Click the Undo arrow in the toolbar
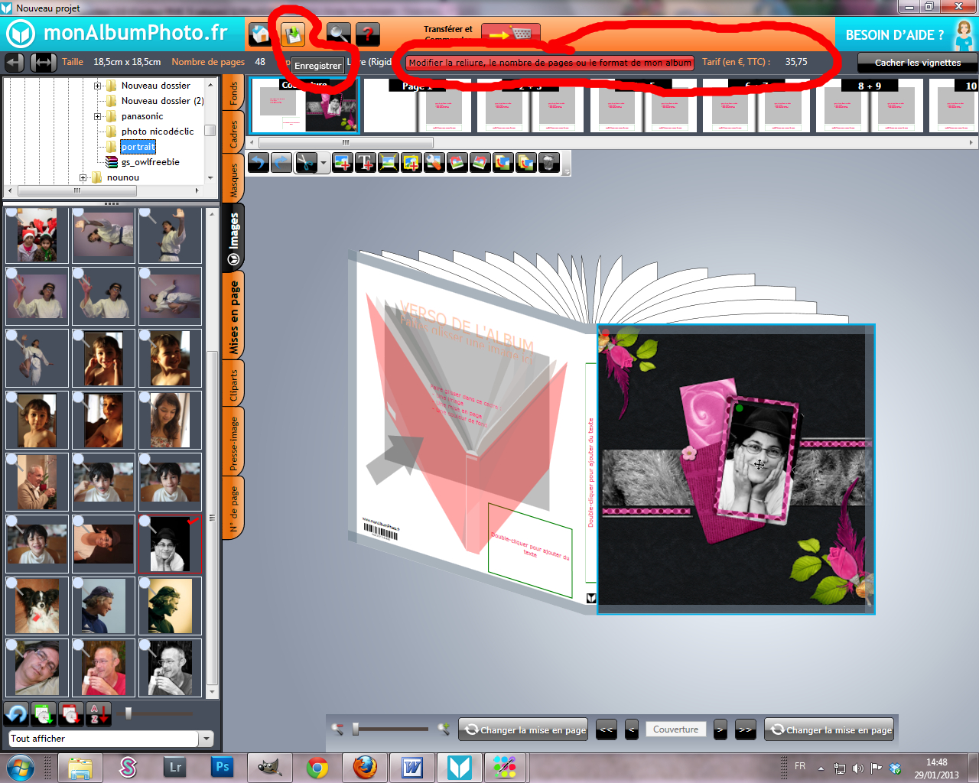This screenshot has width=979, height=783. click(258, 162)
